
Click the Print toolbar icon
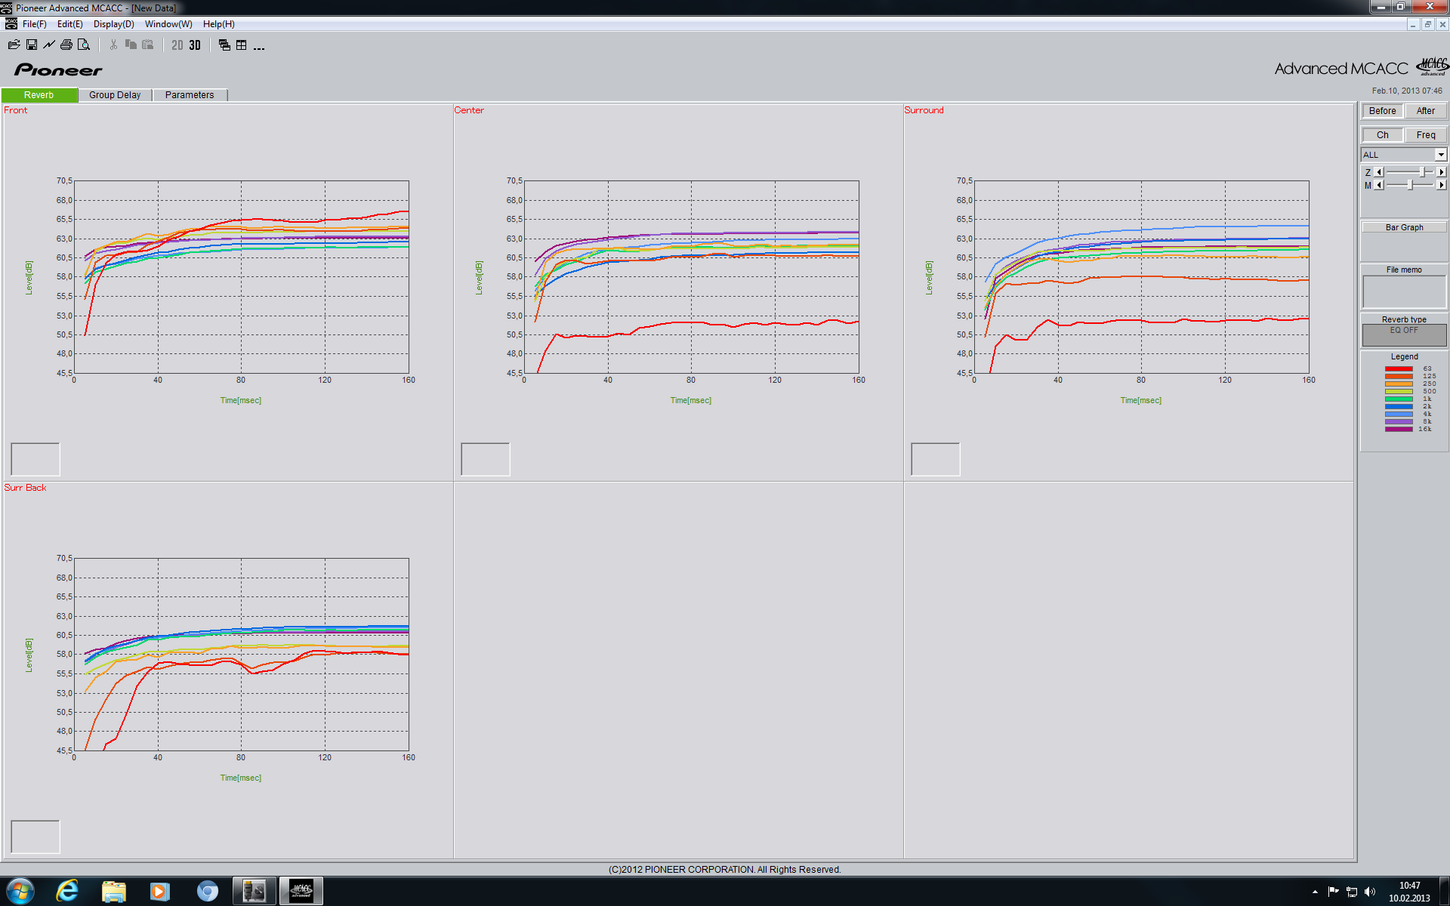[x=66, y=45]
